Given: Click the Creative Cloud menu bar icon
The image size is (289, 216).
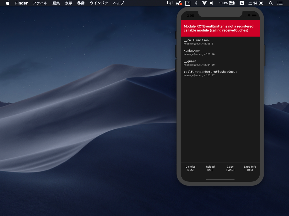Looking at the screenshot, I should click(179, 3).
